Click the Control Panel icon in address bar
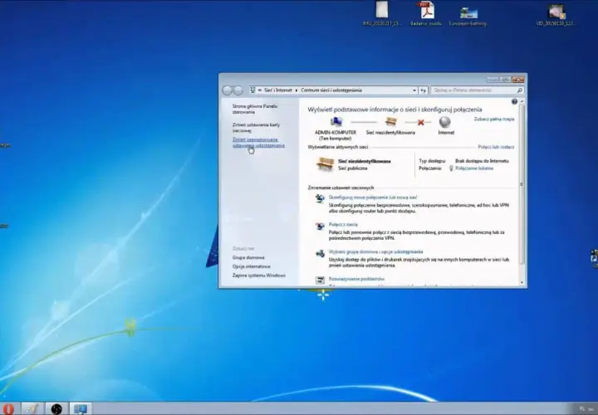Screen dimensions: 598x415 point(252,90)
